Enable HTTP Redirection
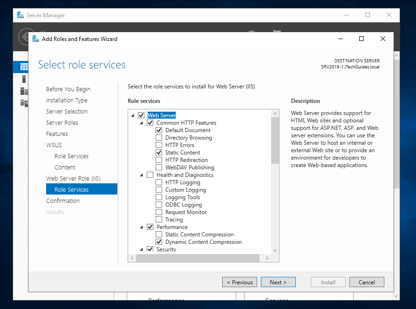416x309 pixels. pyautogui.click(x=159, y=160)
